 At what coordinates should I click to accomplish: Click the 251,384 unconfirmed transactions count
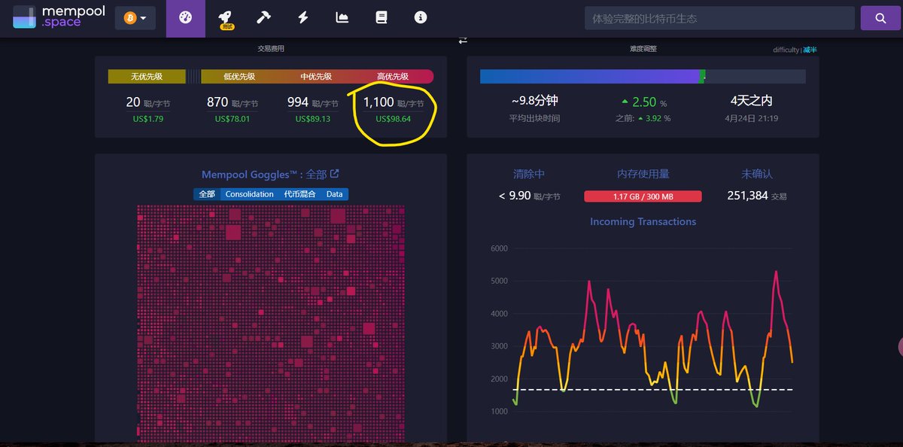tap(747, 196)
